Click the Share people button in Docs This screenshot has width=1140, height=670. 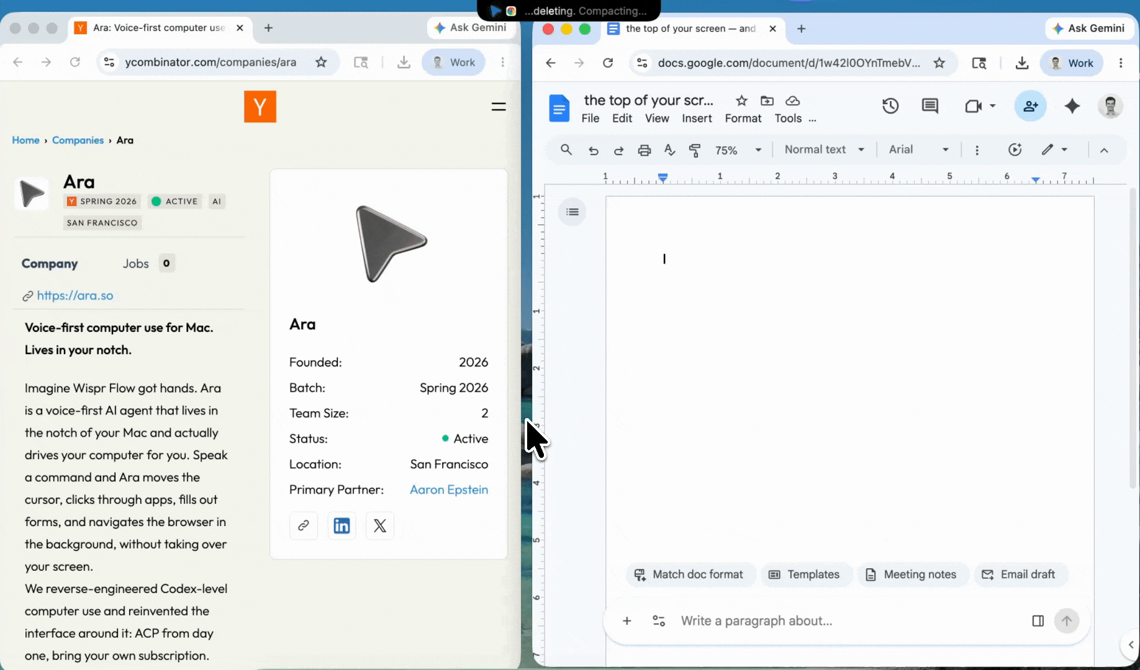click(1031, 106)
